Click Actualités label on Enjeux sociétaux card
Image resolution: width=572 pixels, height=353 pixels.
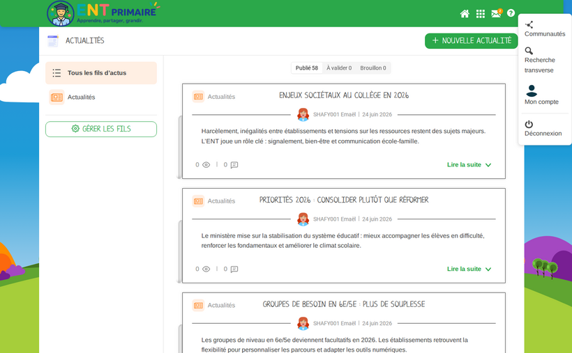click(221, 97)
